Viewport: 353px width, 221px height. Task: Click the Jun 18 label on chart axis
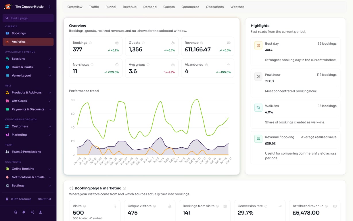(77, 161)
